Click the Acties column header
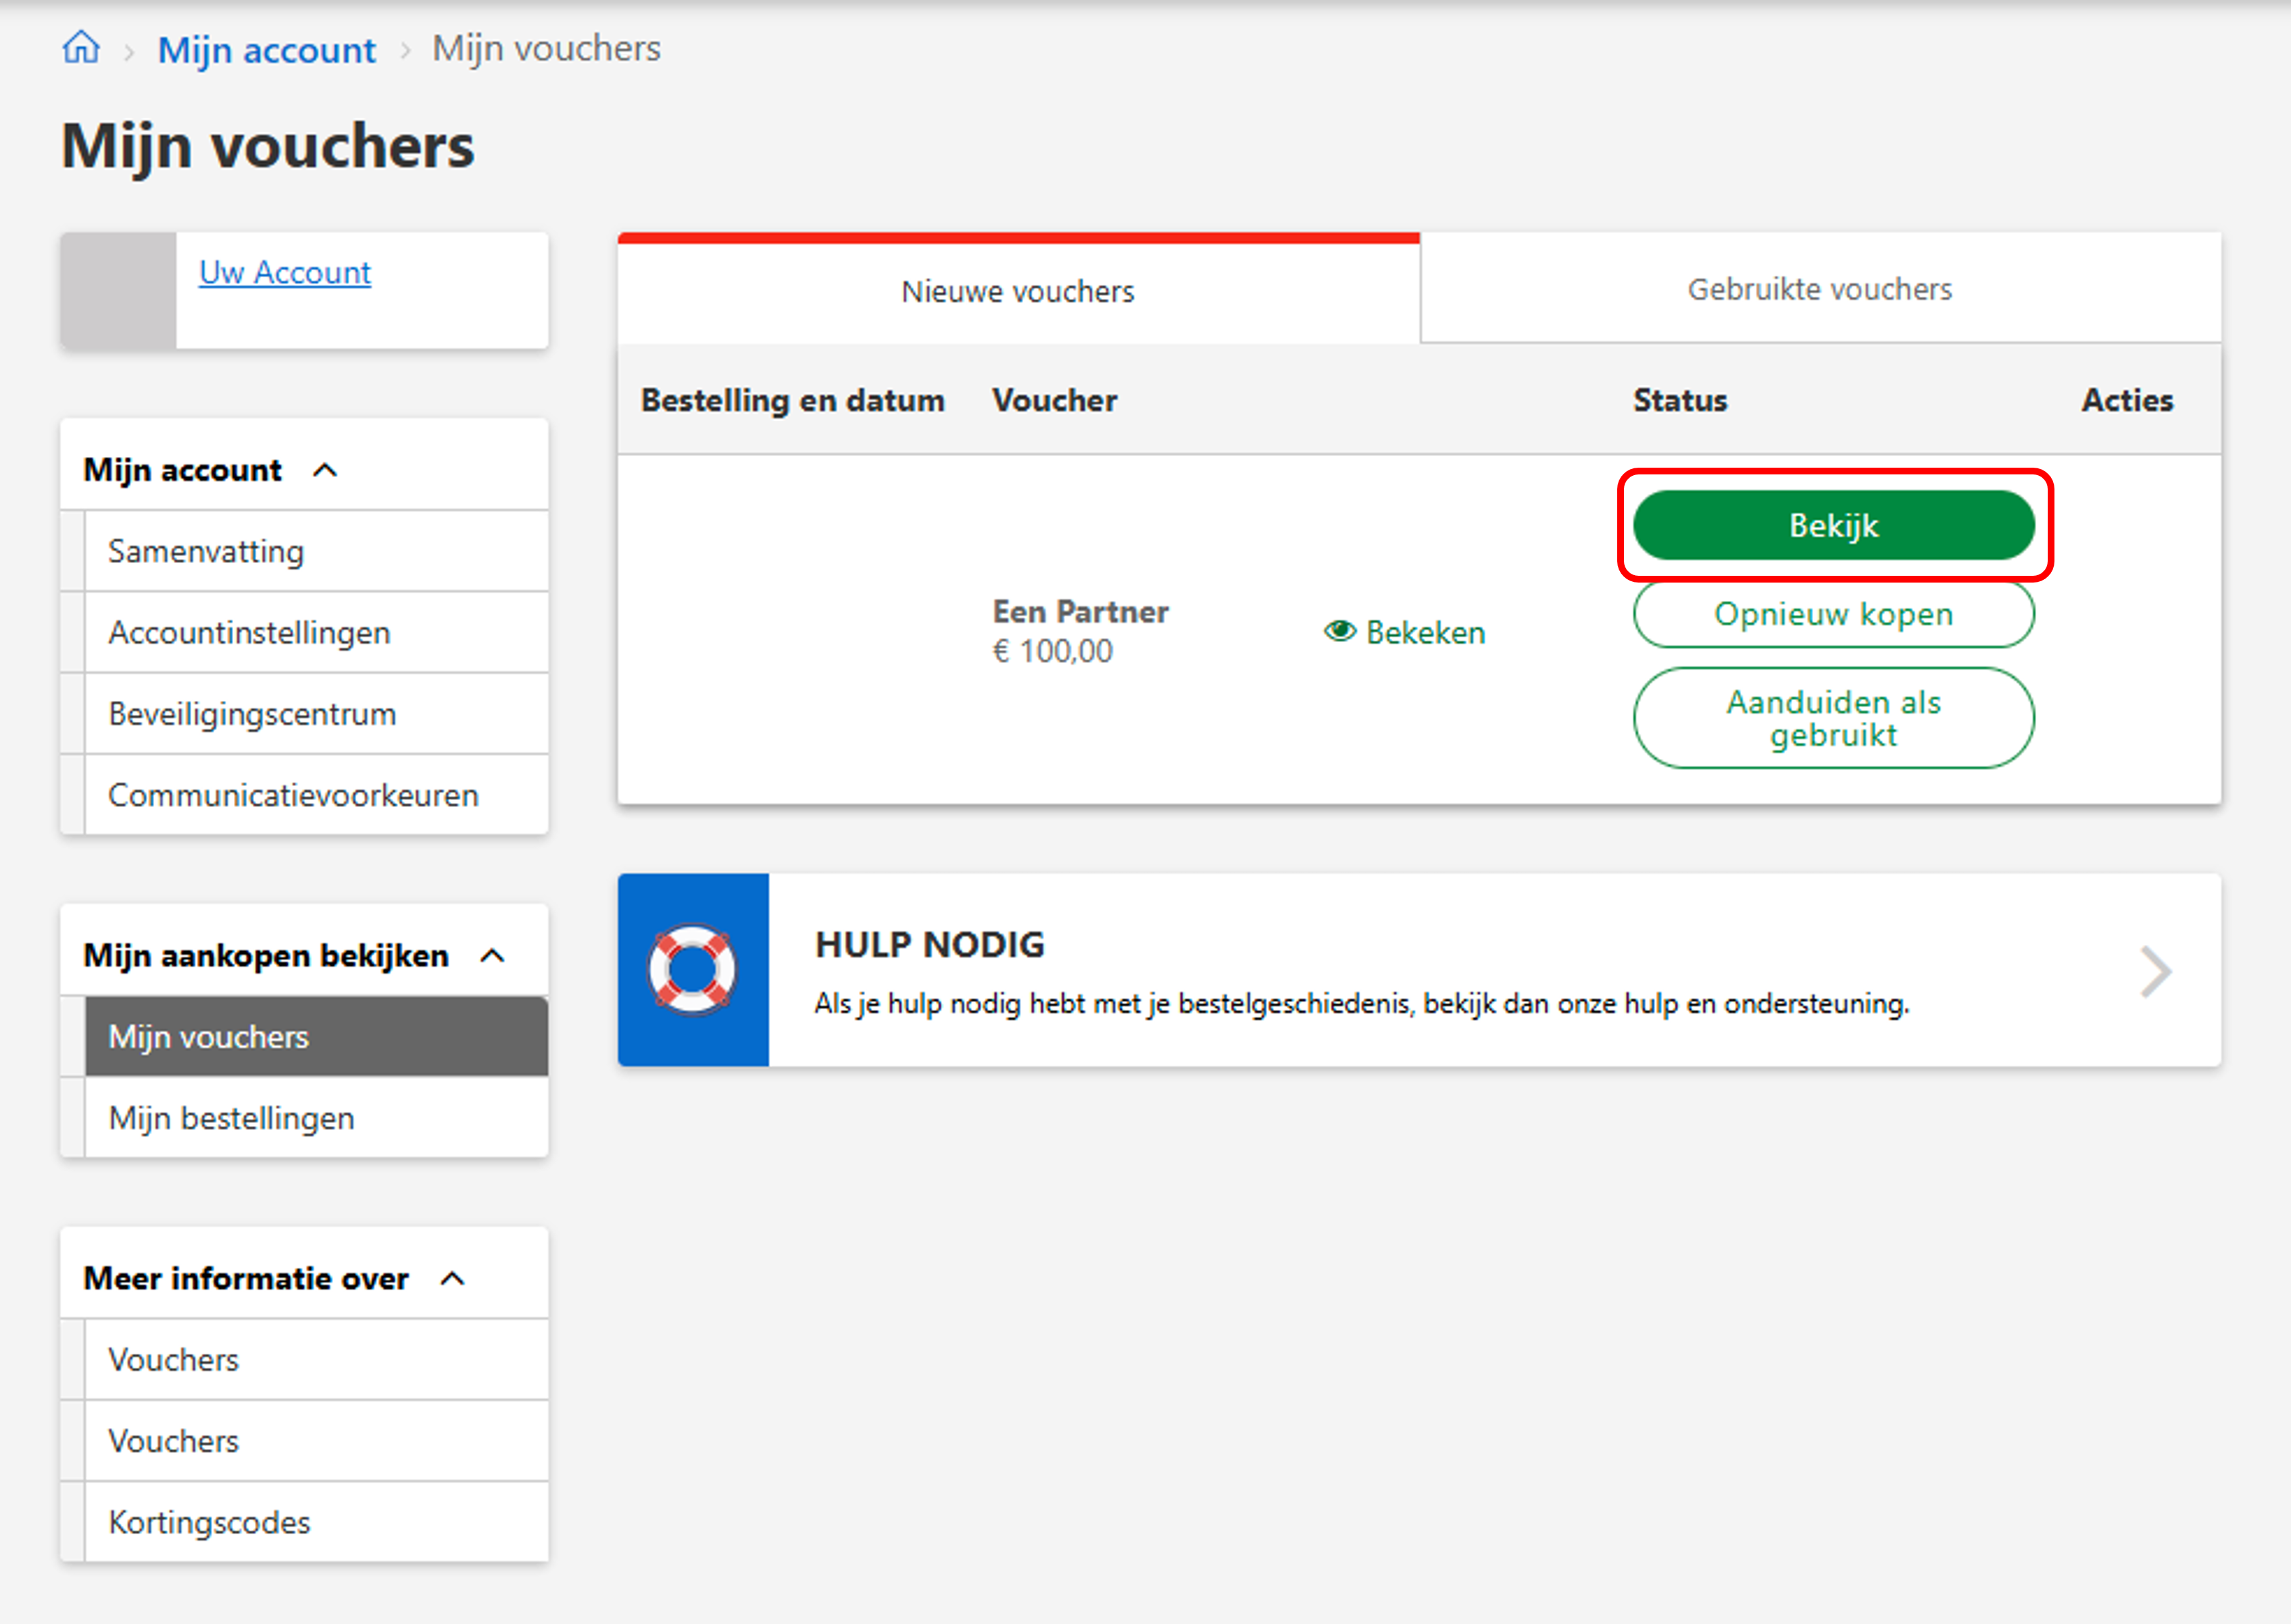The width and height of the screenshot is (2291, 1624). click(x=2128, y=400)
